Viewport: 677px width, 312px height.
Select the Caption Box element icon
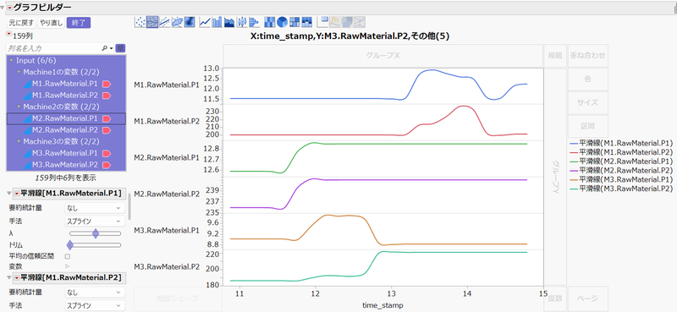[x=322, y=22]
